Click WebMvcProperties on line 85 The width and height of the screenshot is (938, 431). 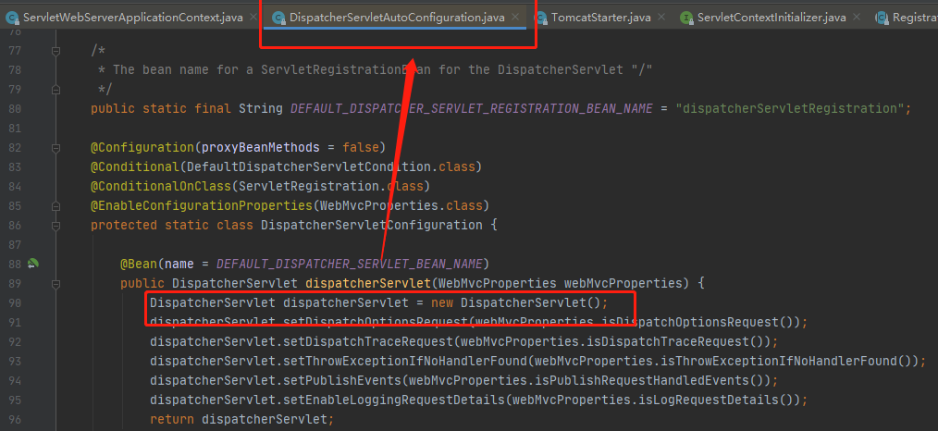(379, 205)
